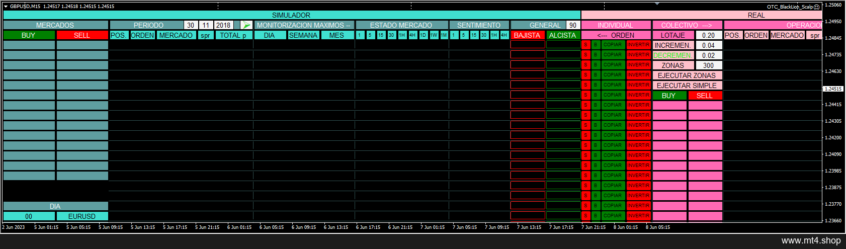Click the ZONAS label button
Screen dimensions: 846x249
(673, 65)
